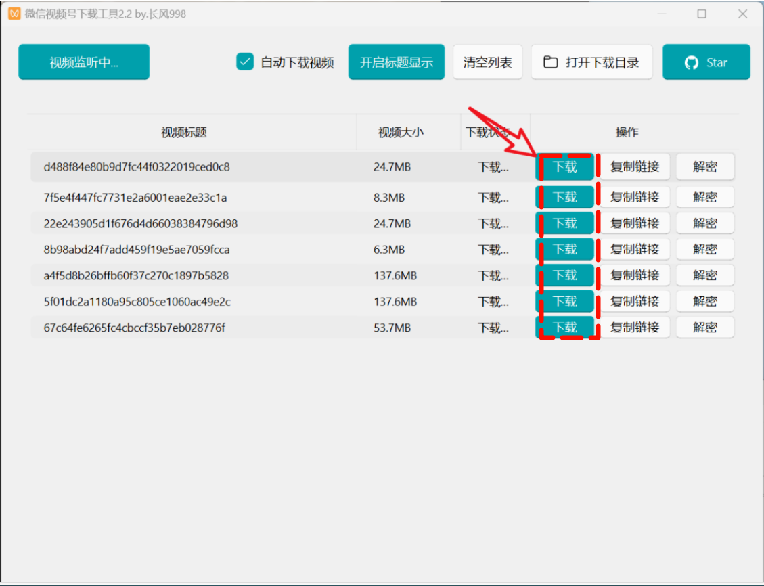Click the 视频监听中... button
Viewport: 764px width, 586px height.
(x=84, y=62)
